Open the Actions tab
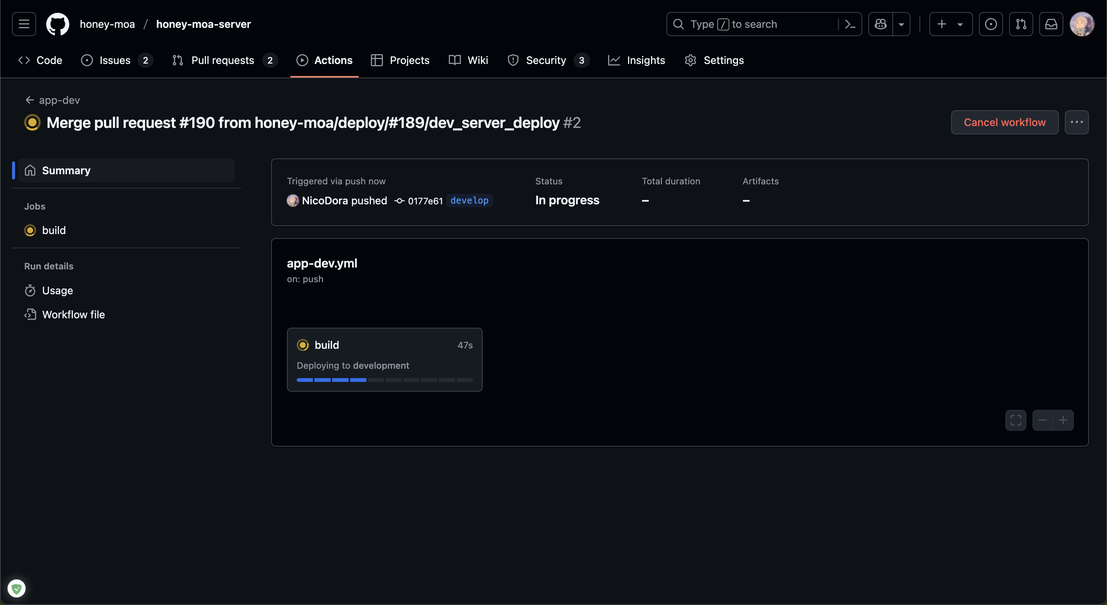The height and width of the screenshot is (605, 1107). point(325,60)
